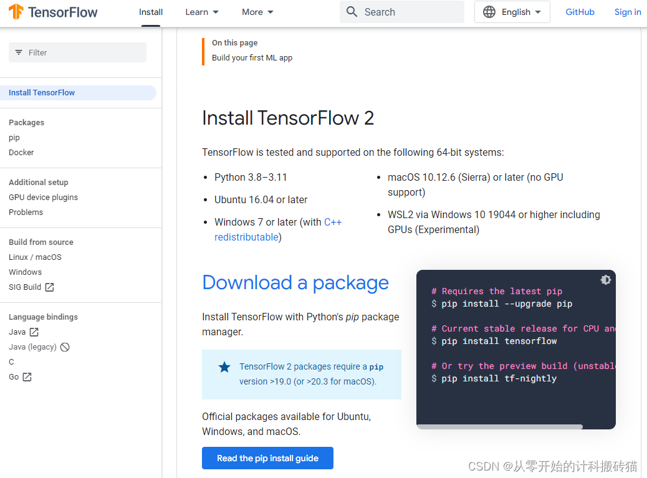
Task: Click the TensorFlow logo icon
Action: coord(16,12)
